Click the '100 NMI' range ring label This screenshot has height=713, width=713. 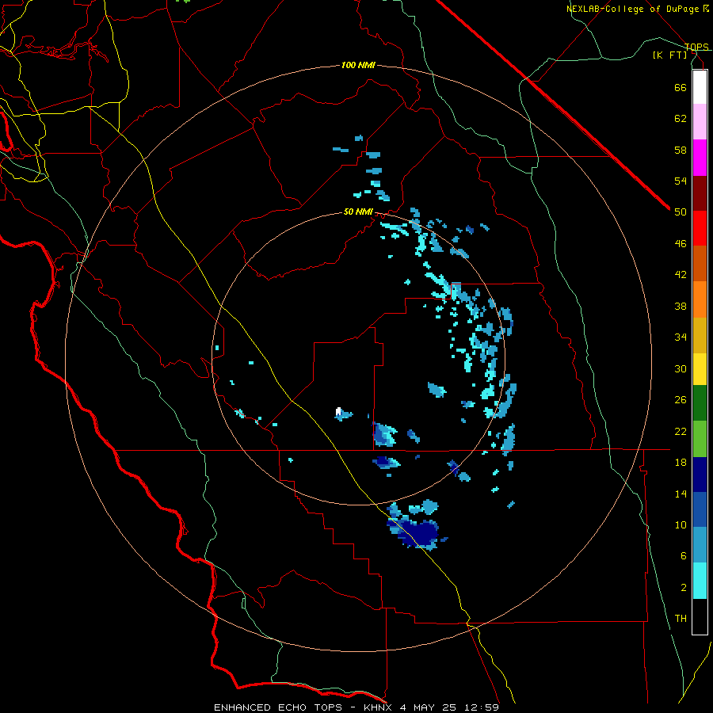click(x=358, y=66)
